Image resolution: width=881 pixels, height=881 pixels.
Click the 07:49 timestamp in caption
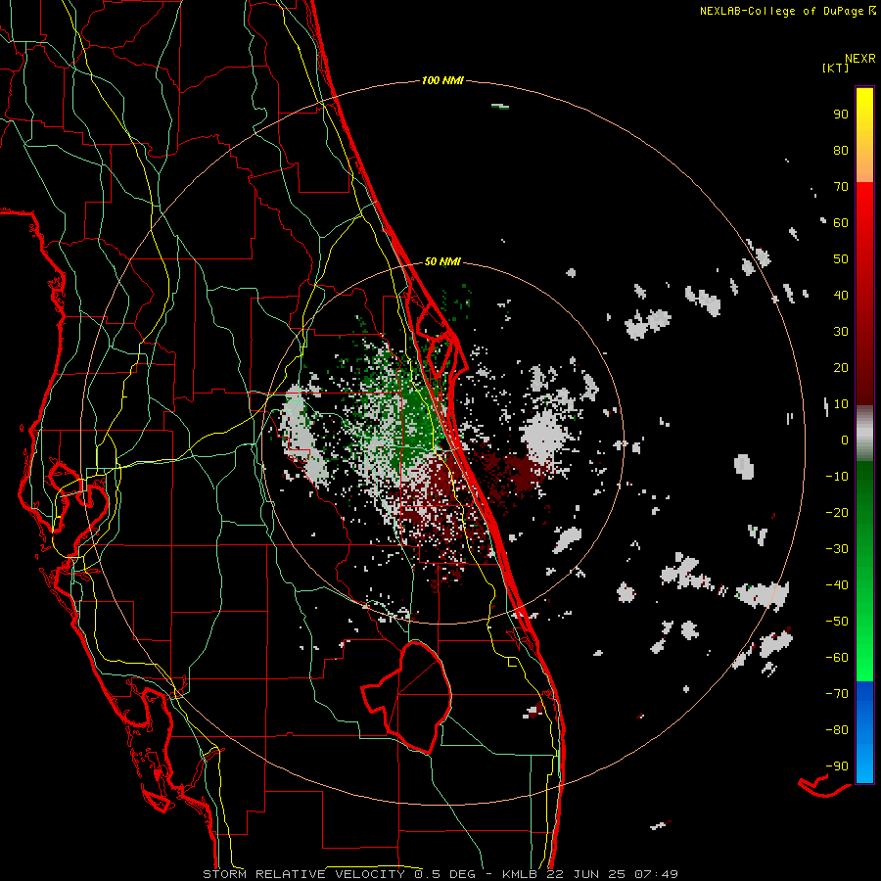[x=656, y=874]
